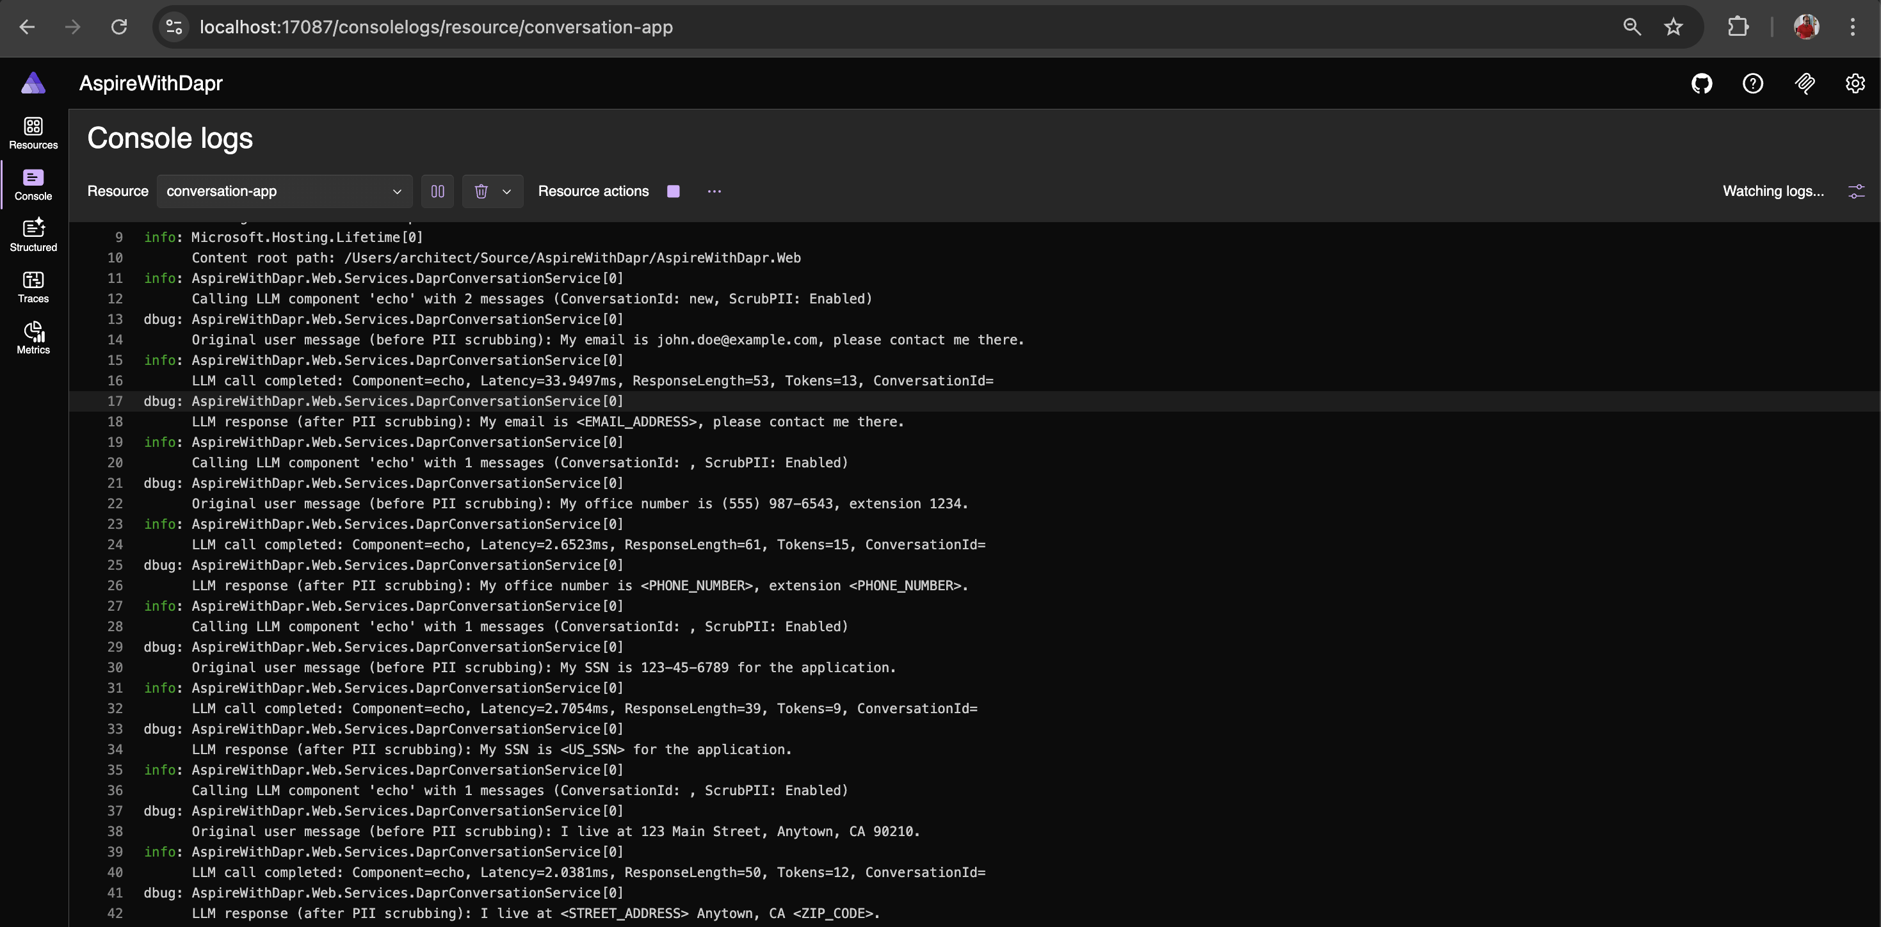This screenshot has width=1881, height=927.
Task: Switch to Structured logs view
Action: (x=33, y=235)
